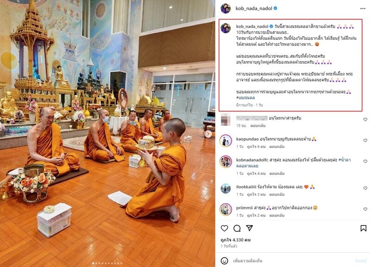Share post using paper plane icon
This screenshot has width=370, height=267.
pyautogui.click(x=249, y=228)
